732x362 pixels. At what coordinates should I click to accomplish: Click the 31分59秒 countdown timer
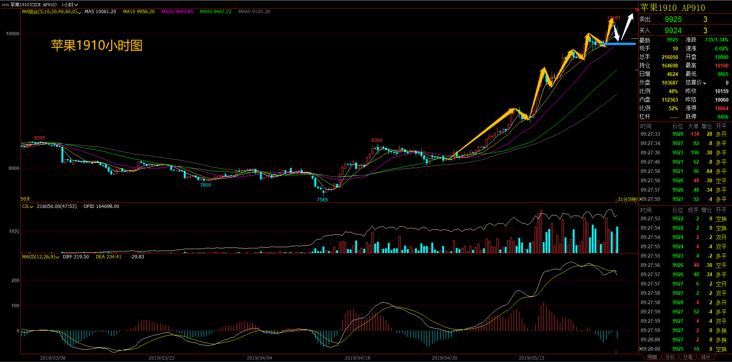click(x=627, y=199)
